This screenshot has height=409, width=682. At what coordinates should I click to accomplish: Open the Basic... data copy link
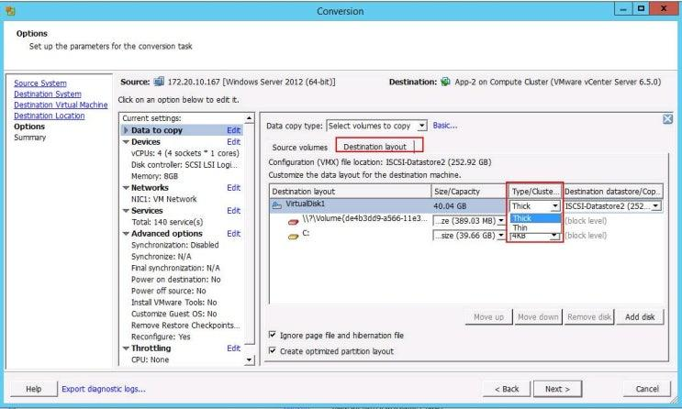point(444,126)
